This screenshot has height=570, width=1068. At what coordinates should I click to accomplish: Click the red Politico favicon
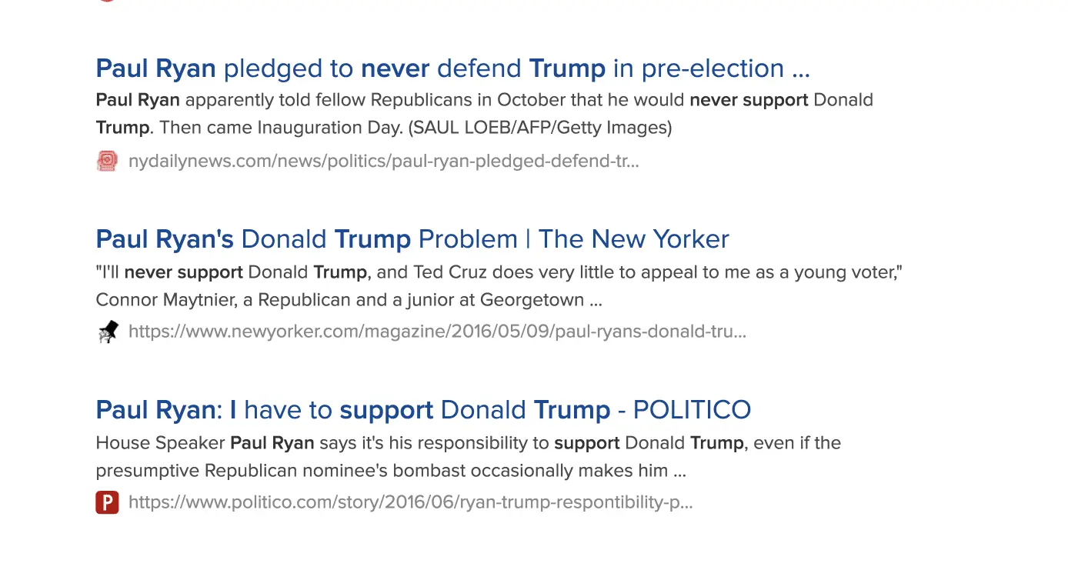click(107, 502)
